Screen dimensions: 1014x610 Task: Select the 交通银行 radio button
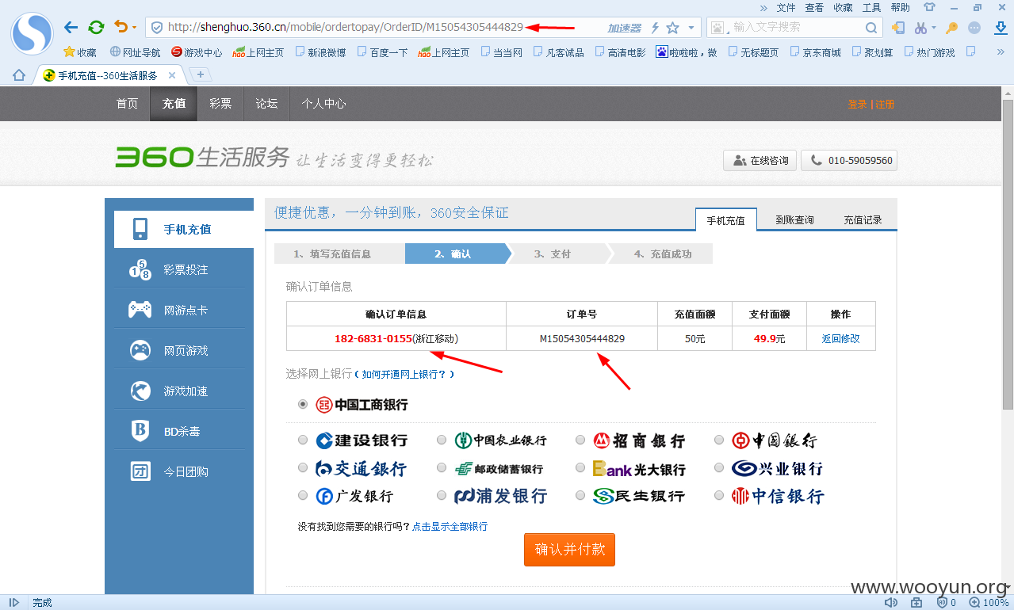tap(303, 467)
